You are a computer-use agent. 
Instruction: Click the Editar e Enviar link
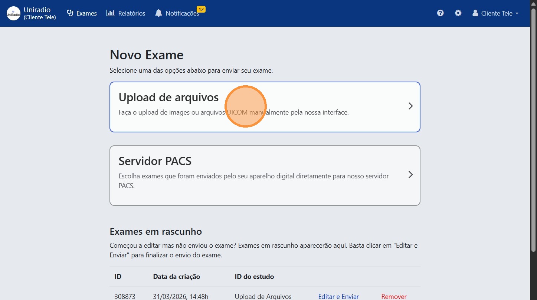click(338, 296)
